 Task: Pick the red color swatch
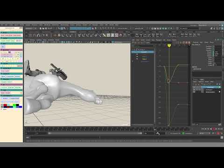[x=5, y=105]
